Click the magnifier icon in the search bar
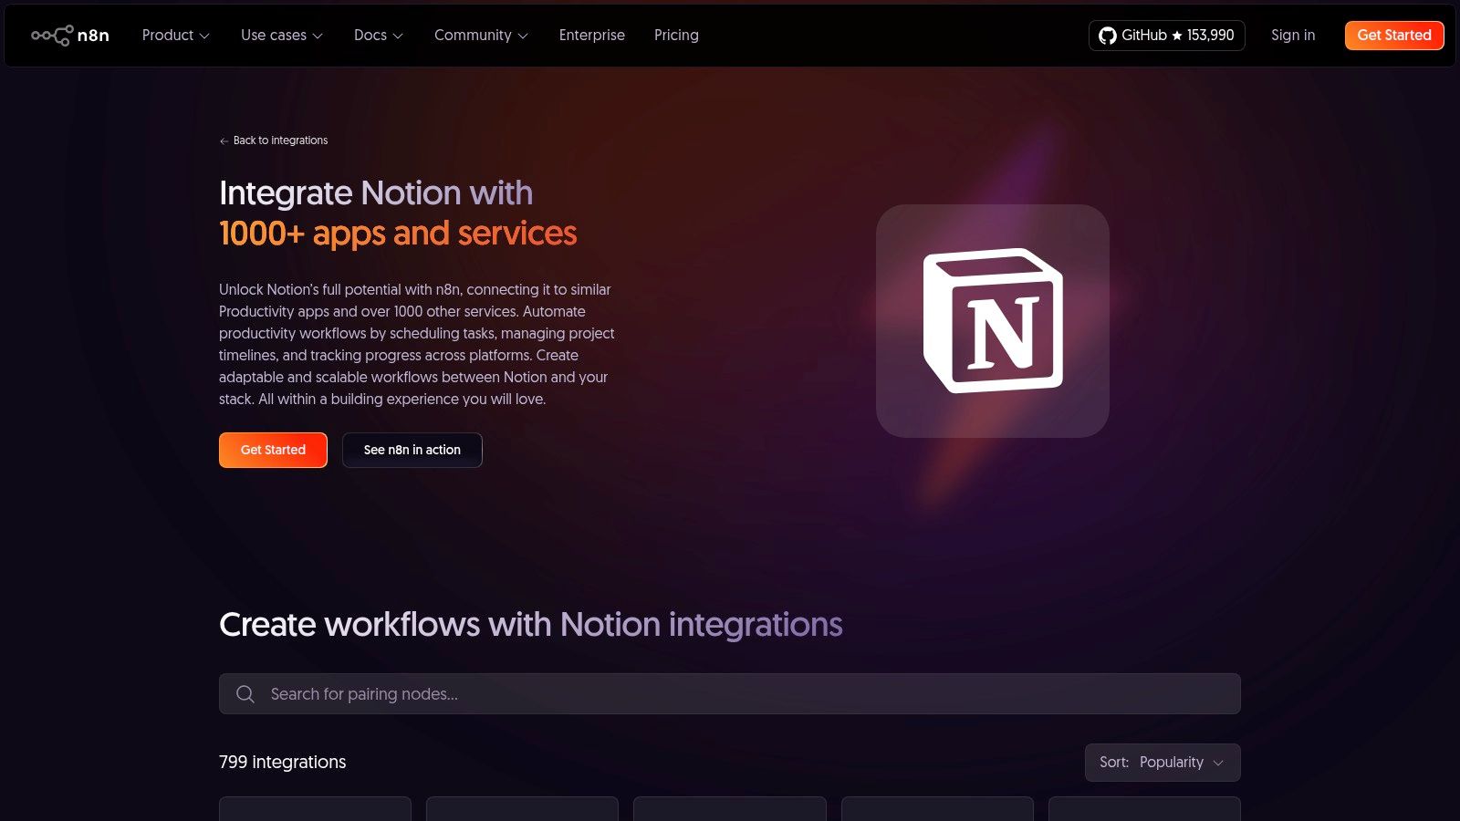Image resolution: width=1460 pixels, height=821 pixels. 245,694
